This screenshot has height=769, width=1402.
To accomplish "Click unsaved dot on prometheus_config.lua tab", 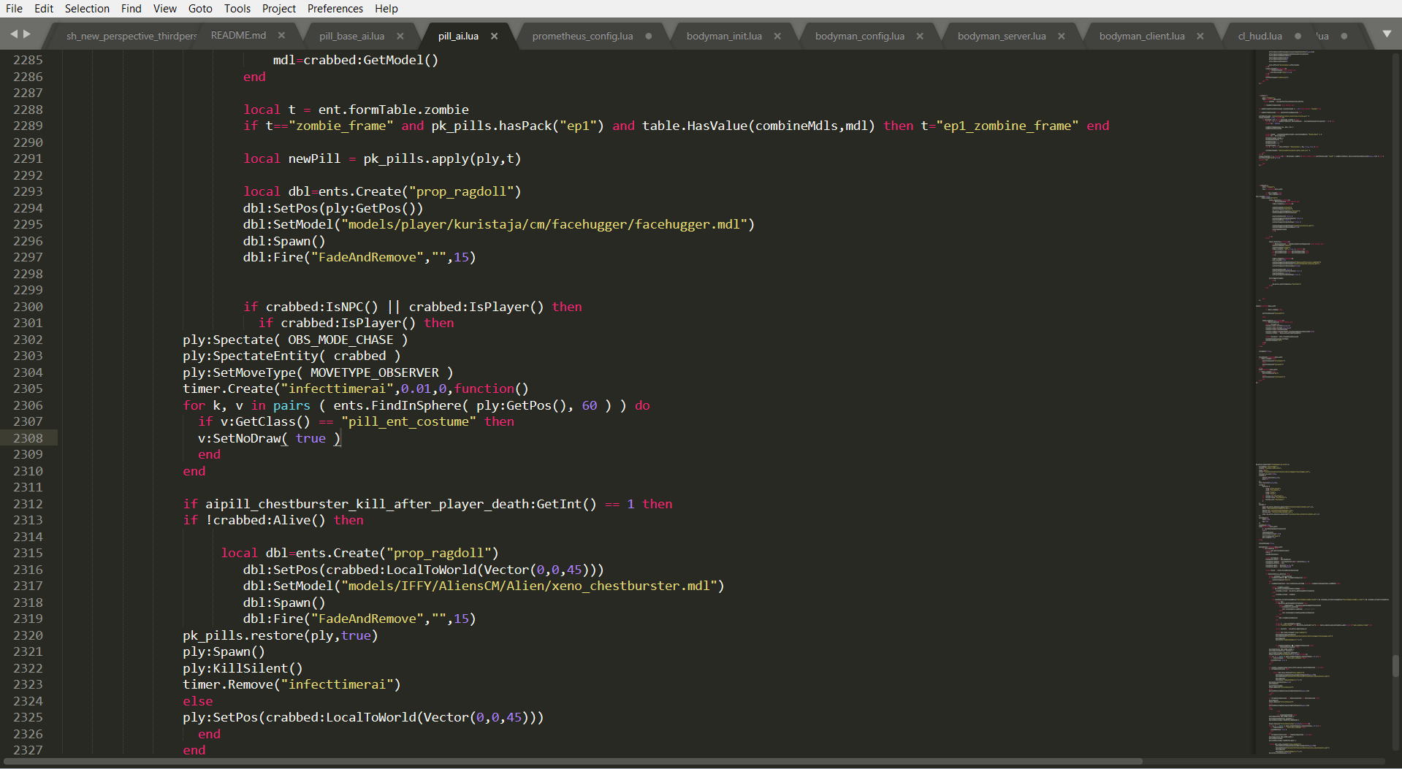I will click(648, 36).
